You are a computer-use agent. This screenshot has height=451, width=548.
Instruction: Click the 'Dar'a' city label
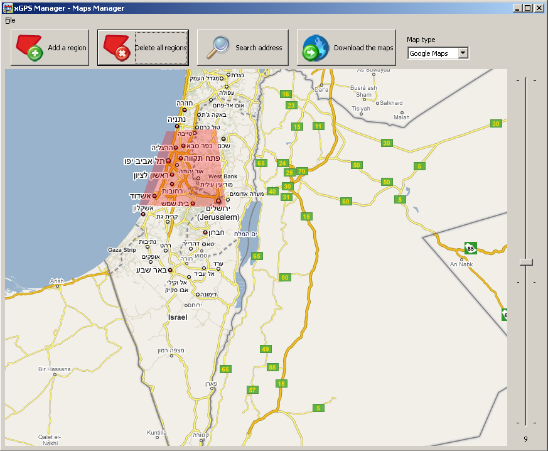321,90
